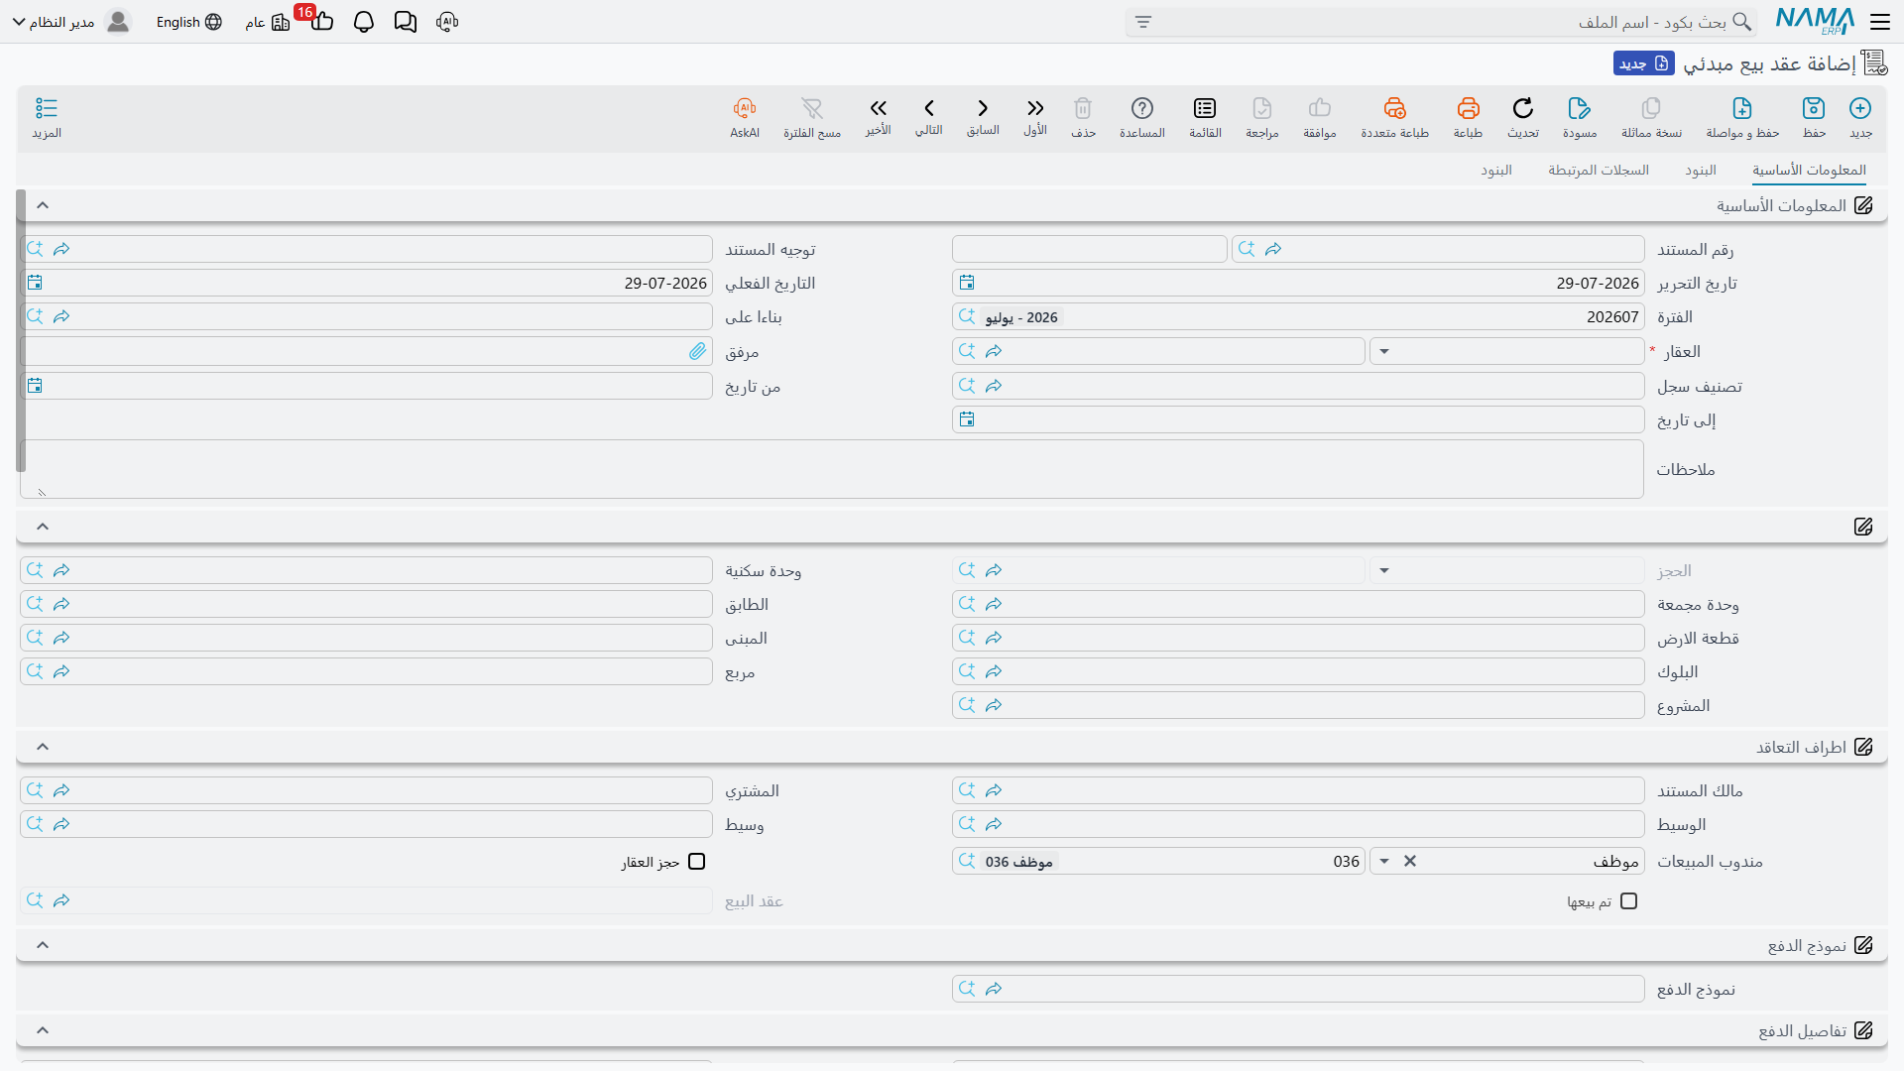Collapse the نموذج الدفع section

[x=43, y=945]
